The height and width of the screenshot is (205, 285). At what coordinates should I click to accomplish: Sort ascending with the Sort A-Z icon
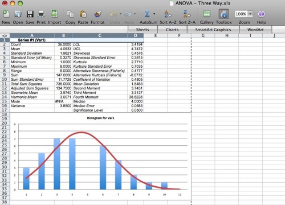(168, 14)
